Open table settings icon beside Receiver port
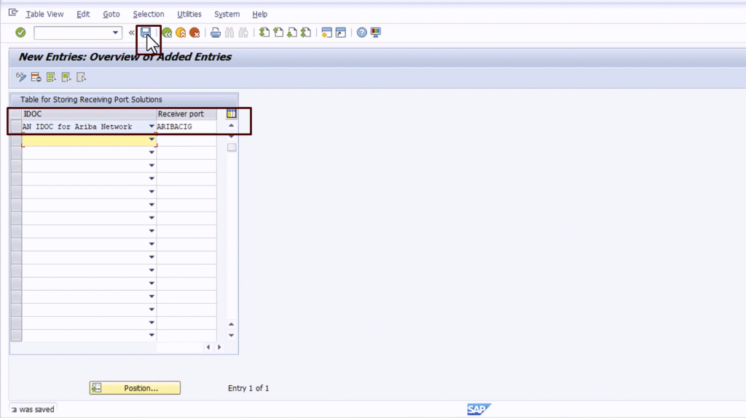The width and height of the screenshot is (746, 418). [x=231, y=113]
